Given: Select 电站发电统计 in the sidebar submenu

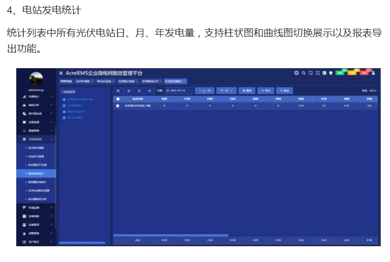Looking at the screenshot, I should pos(36,173).
